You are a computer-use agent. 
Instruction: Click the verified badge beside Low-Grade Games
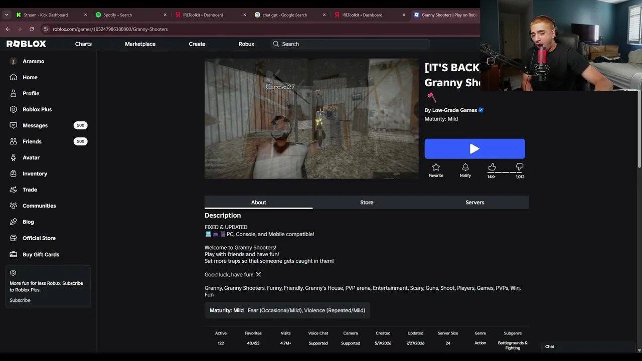[481, 110]
